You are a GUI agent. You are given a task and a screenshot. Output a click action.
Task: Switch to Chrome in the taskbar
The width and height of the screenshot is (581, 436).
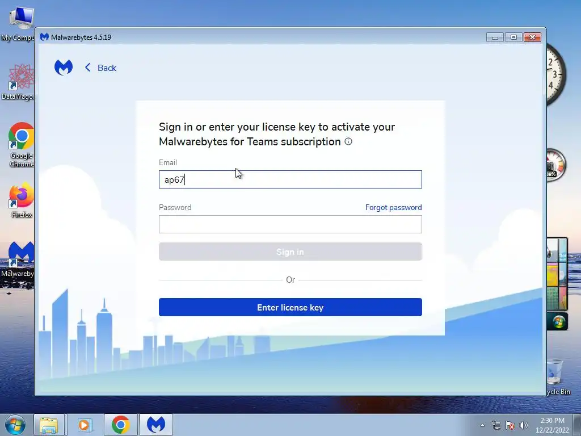[120, 425]
